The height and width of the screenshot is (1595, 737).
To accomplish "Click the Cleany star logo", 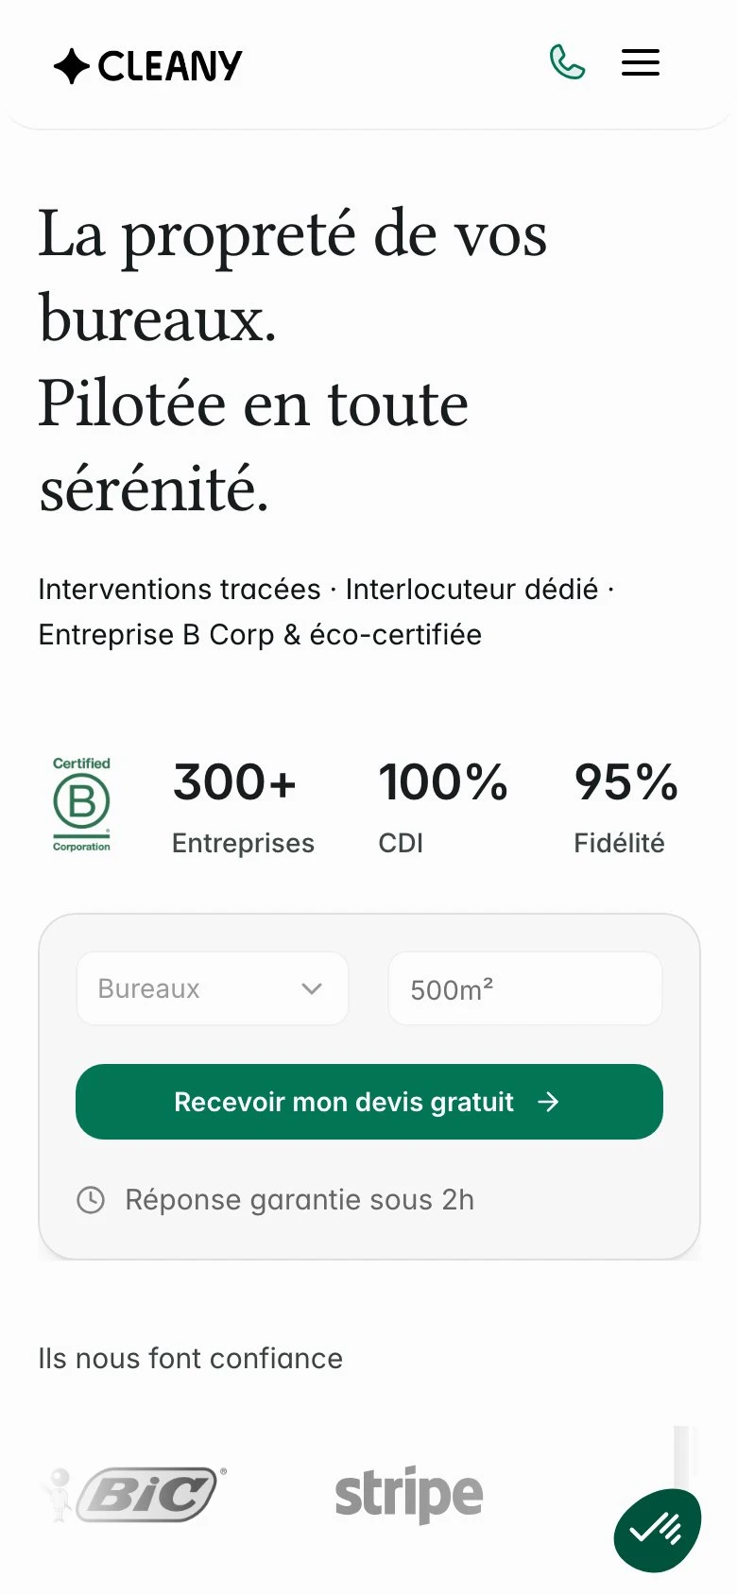I will [72, 66].
